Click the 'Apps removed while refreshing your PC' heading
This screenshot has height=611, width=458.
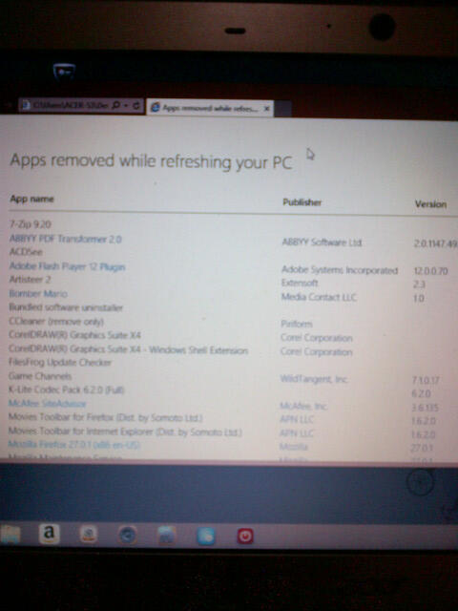point(151,161)
